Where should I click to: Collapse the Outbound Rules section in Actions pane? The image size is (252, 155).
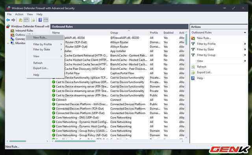(245, 32)
